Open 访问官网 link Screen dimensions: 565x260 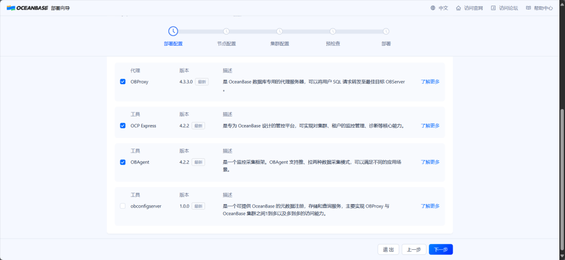tap(473, 8)
